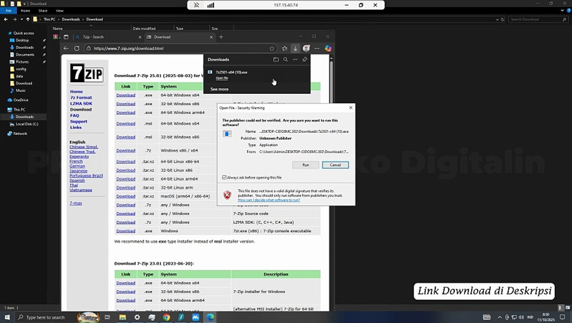
Task: Download the 64-bit Linux x86-64 .tar.xz
Action: click(x=125, y=161)
